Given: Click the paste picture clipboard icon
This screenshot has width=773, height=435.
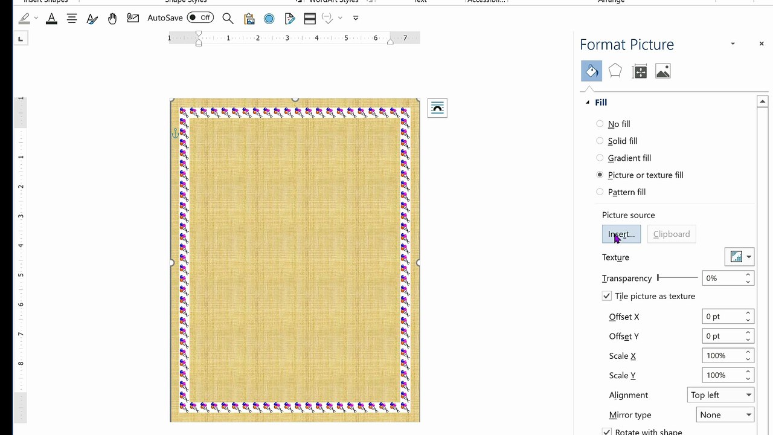Looking at the screenshot, I should point(249,19).
